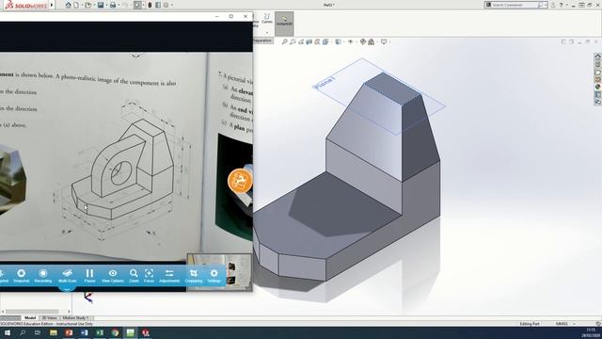The height and width of the screenshot is (339, 602).
Task: Open the dropdown next to Options gear
Action: [x=171, y=5]
